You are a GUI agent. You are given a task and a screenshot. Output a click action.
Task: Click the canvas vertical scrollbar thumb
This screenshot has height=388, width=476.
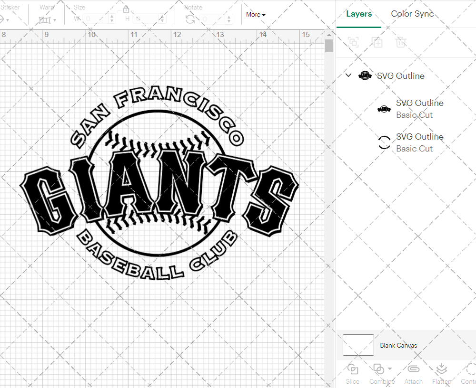329,46
